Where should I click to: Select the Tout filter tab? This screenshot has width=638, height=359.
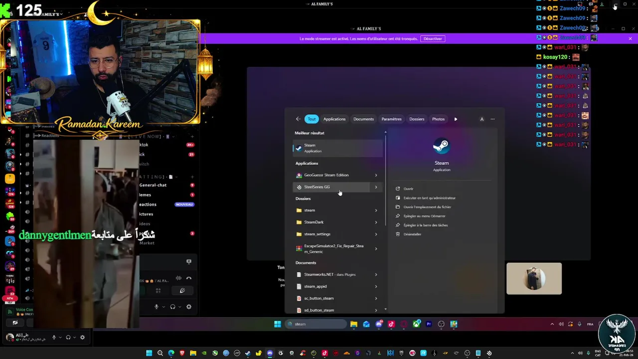(312, 119)
